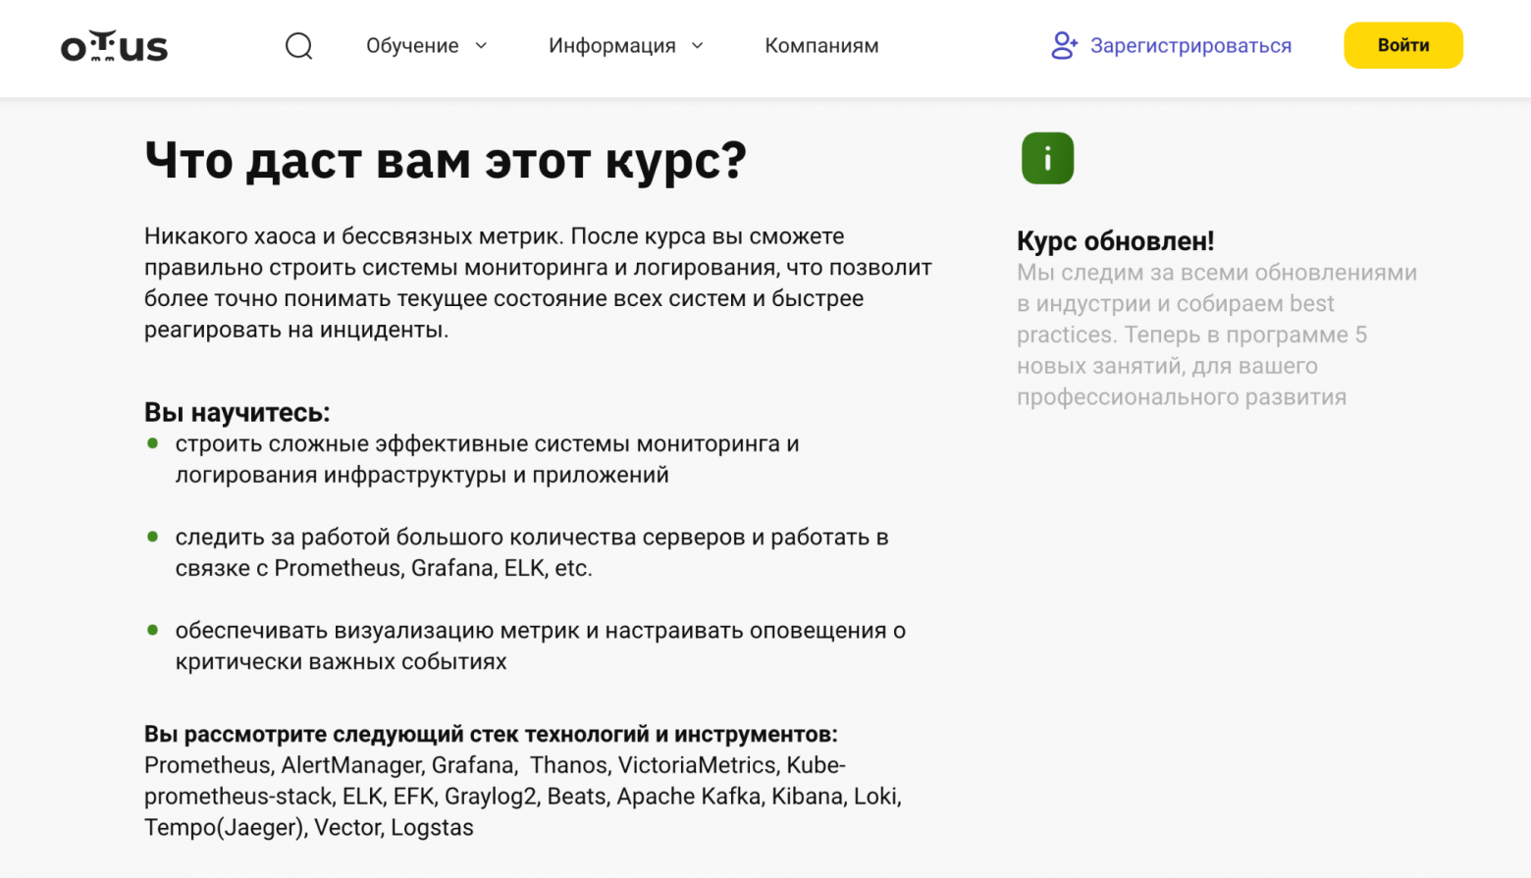Viewport: 1531px width, 878px height.
Task: Click bullet 'обеспечивать визуализацию метрик'
Action: pos(540,646)
